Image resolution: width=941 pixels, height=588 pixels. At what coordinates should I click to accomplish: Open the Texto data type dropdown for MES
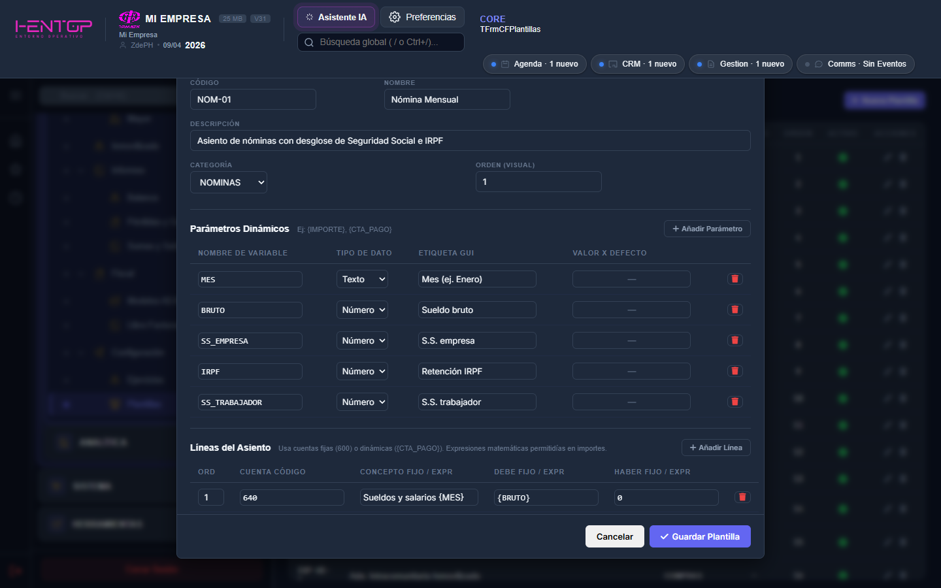(362, 279)
